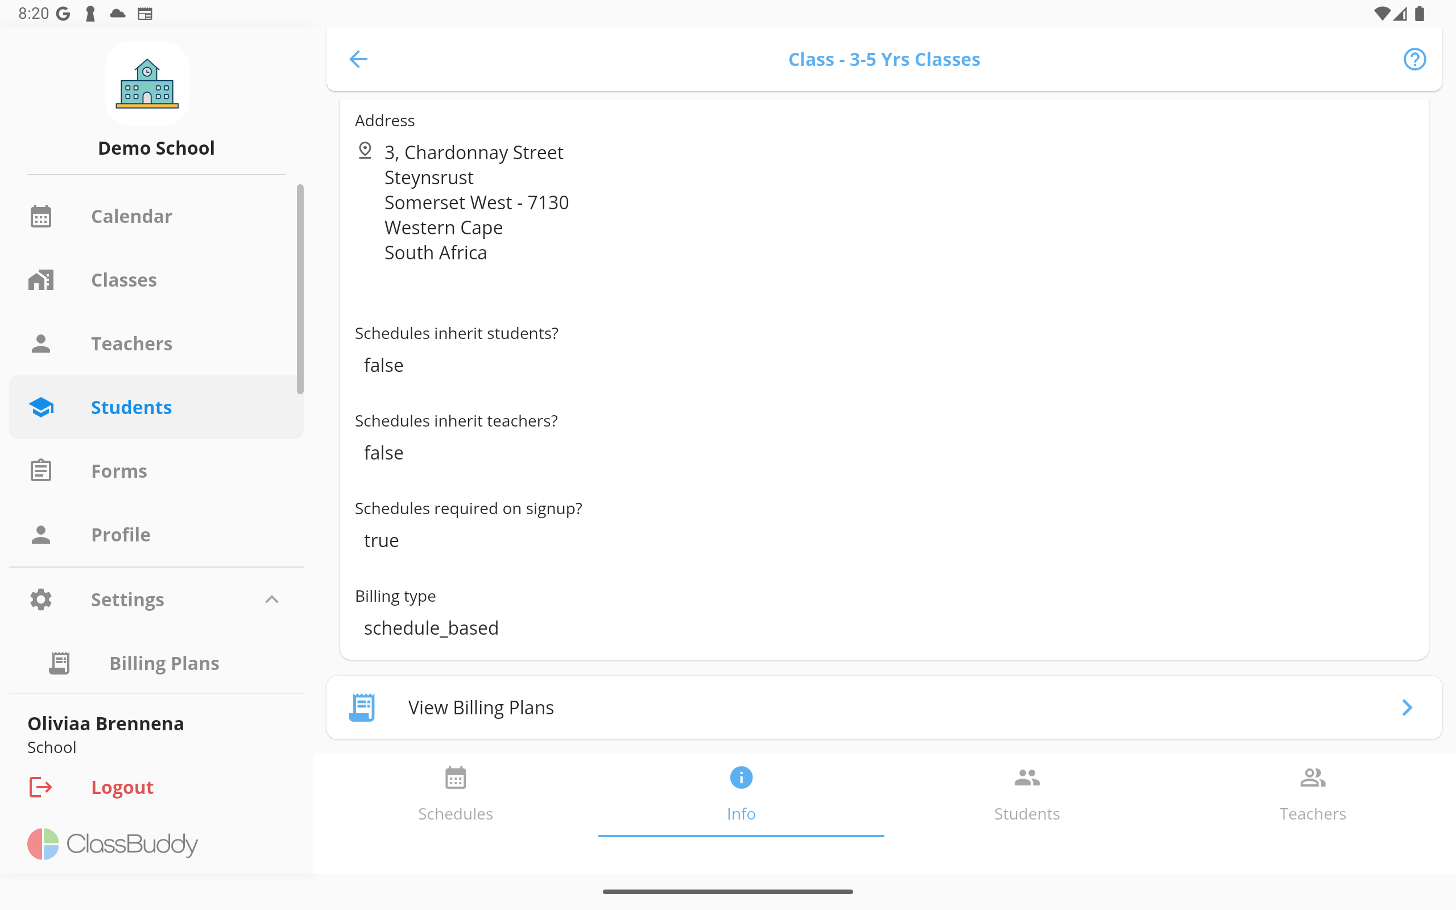Click the sidebar scrollbar handle
This screenshot has height=910, width=1456.
300,289
